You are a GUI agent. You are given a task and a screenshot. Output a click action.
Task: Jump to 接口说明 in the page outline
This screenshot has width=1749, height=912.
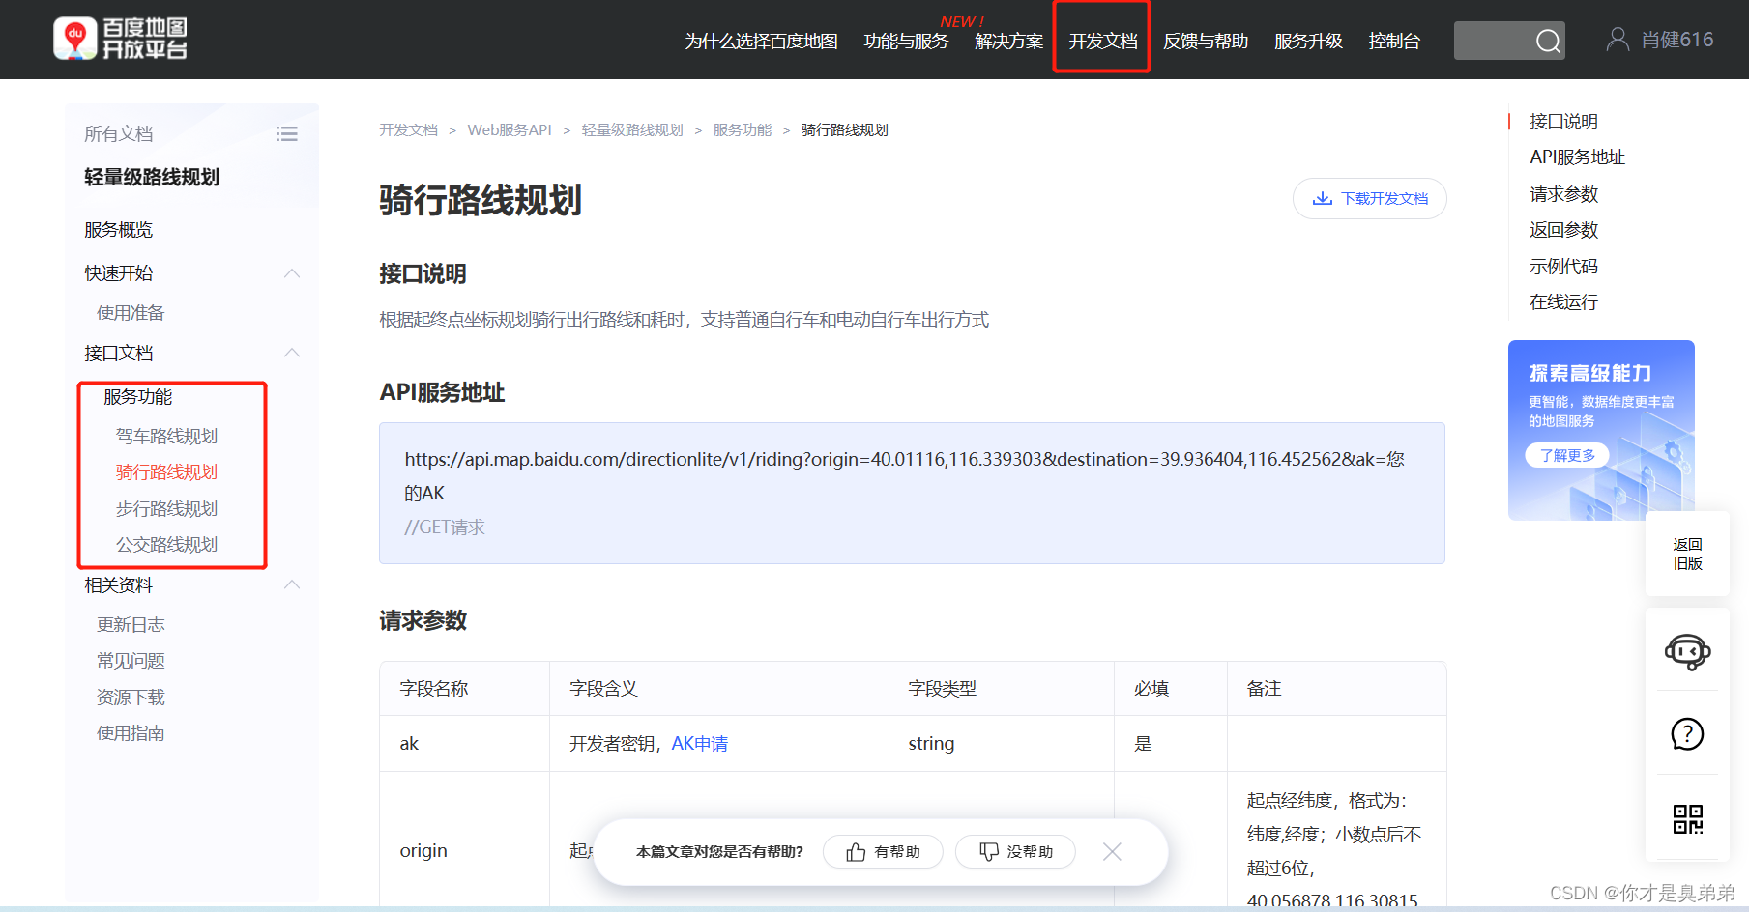[x=1563, y=121]
